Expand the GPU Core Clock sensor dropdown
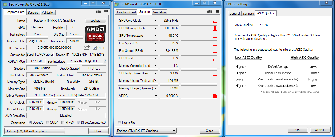Viewport: 335px width, 137px height. coord(156,21)
